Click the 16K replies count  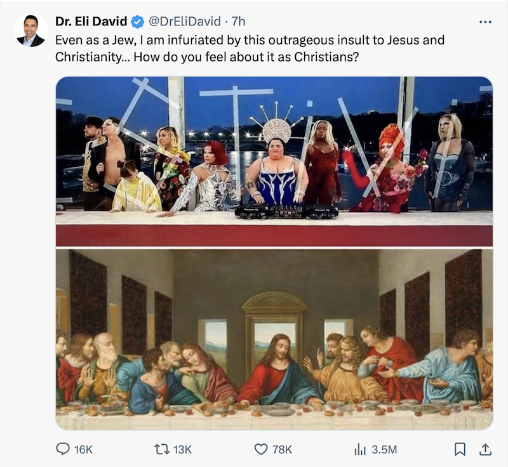[83, 449]
